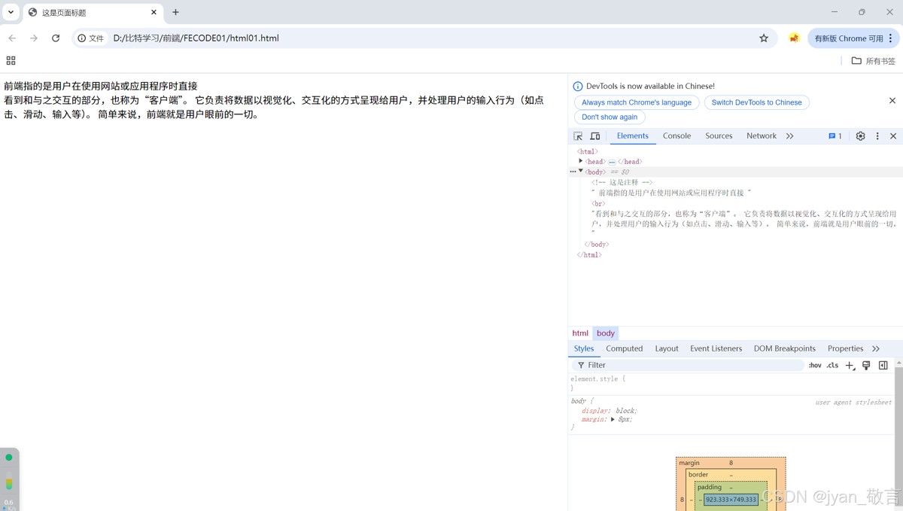Viewport: 903px width, 511px height.
Task: Open the Computed styles tab
Action: pos(624,348)
